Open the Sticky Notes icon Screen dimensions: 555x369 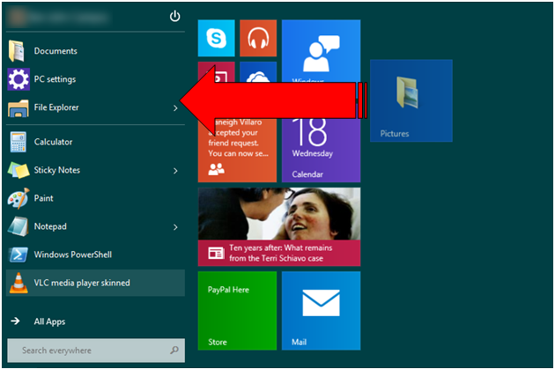click(18, 170)
